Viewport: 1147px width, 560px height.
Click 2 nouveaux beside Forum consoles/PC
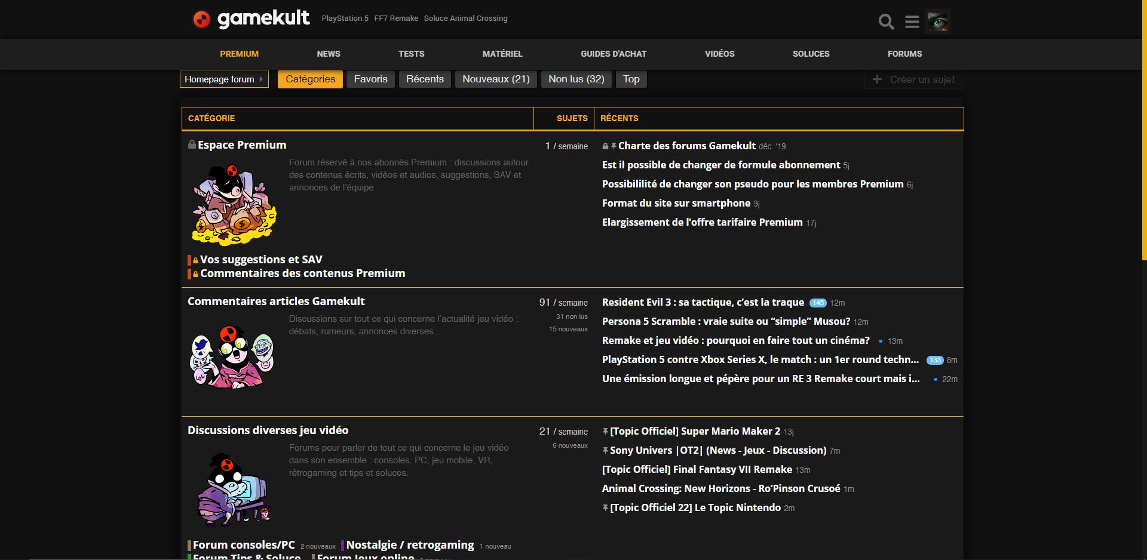coord(318,546)
